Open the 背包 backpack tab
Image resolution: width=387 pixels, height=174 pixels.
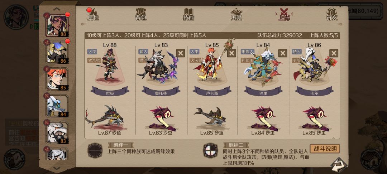click(x=141, y=14)
